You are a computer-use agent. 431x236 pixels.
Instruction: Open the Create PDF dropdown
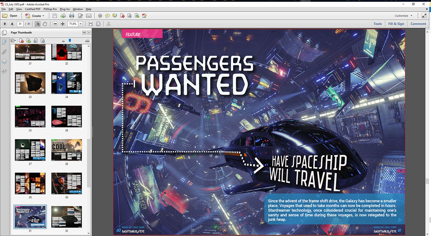pos(35,16)
